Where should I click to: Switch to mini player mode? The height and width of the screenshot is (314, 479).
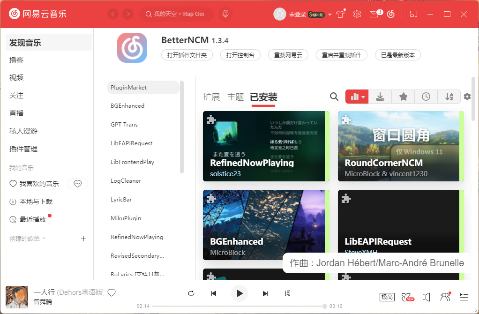413,14
